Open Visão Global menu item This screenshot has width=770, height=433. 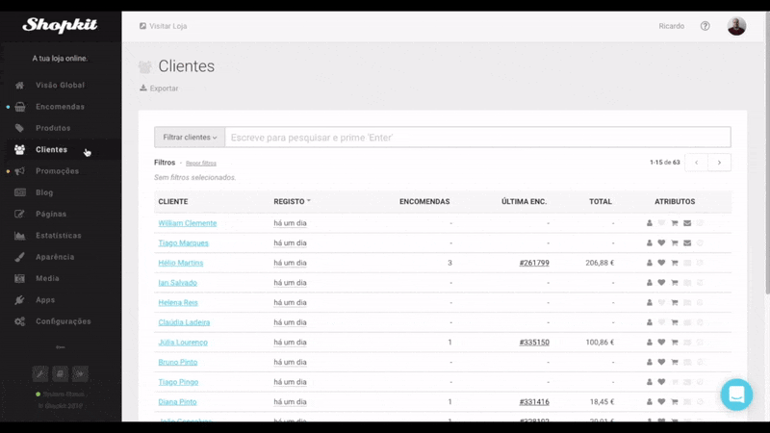pyautogui.click(x=61, y=86)
